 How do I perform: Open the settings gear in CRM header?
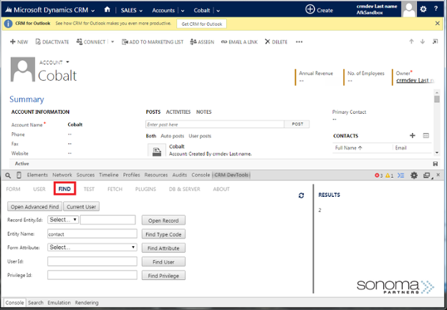tap(423, 9)
